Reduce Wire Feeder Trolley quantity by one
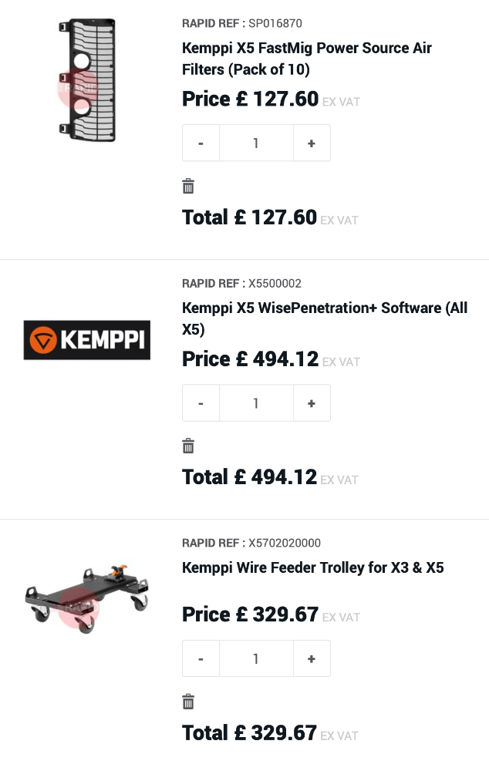This screenshot has width=489, height=771. 201,659
